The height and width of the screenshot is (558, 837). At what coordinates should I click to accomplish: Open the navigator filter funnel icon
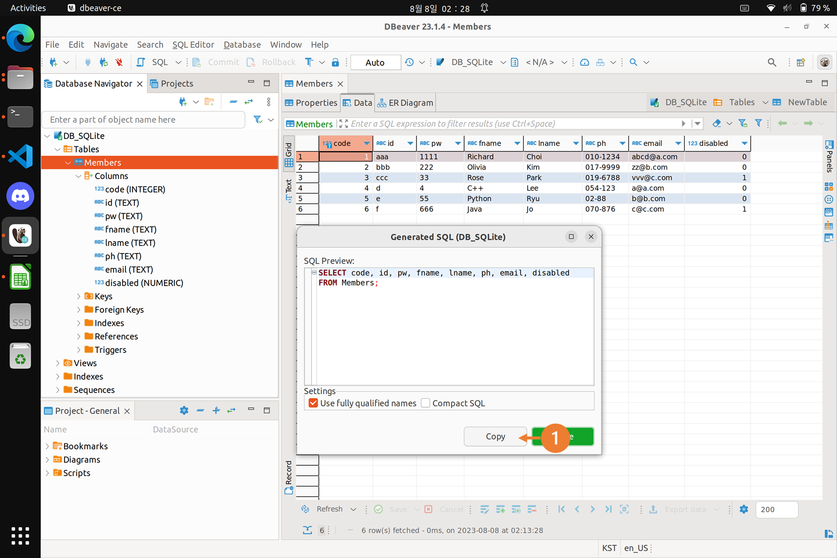click(x=258, y=120)
